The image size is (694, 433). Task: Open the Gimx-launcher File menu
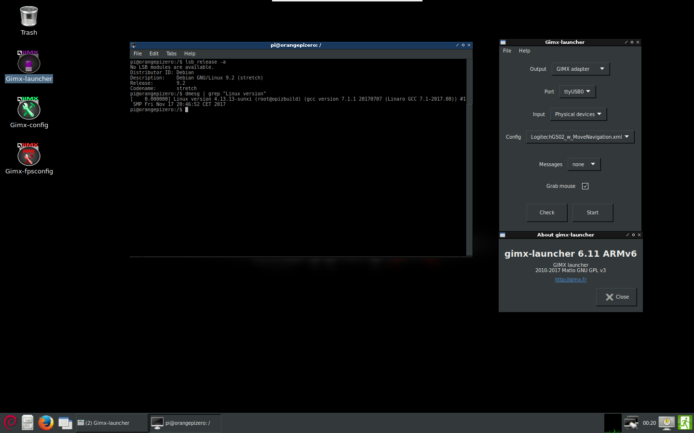(x=507, y=51)
